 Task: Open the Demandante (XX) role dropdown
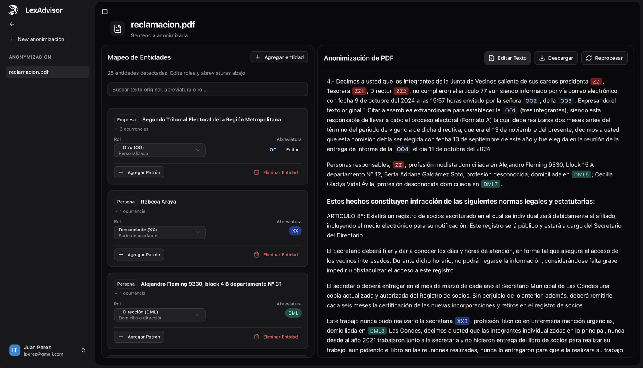tap(160, 233)
